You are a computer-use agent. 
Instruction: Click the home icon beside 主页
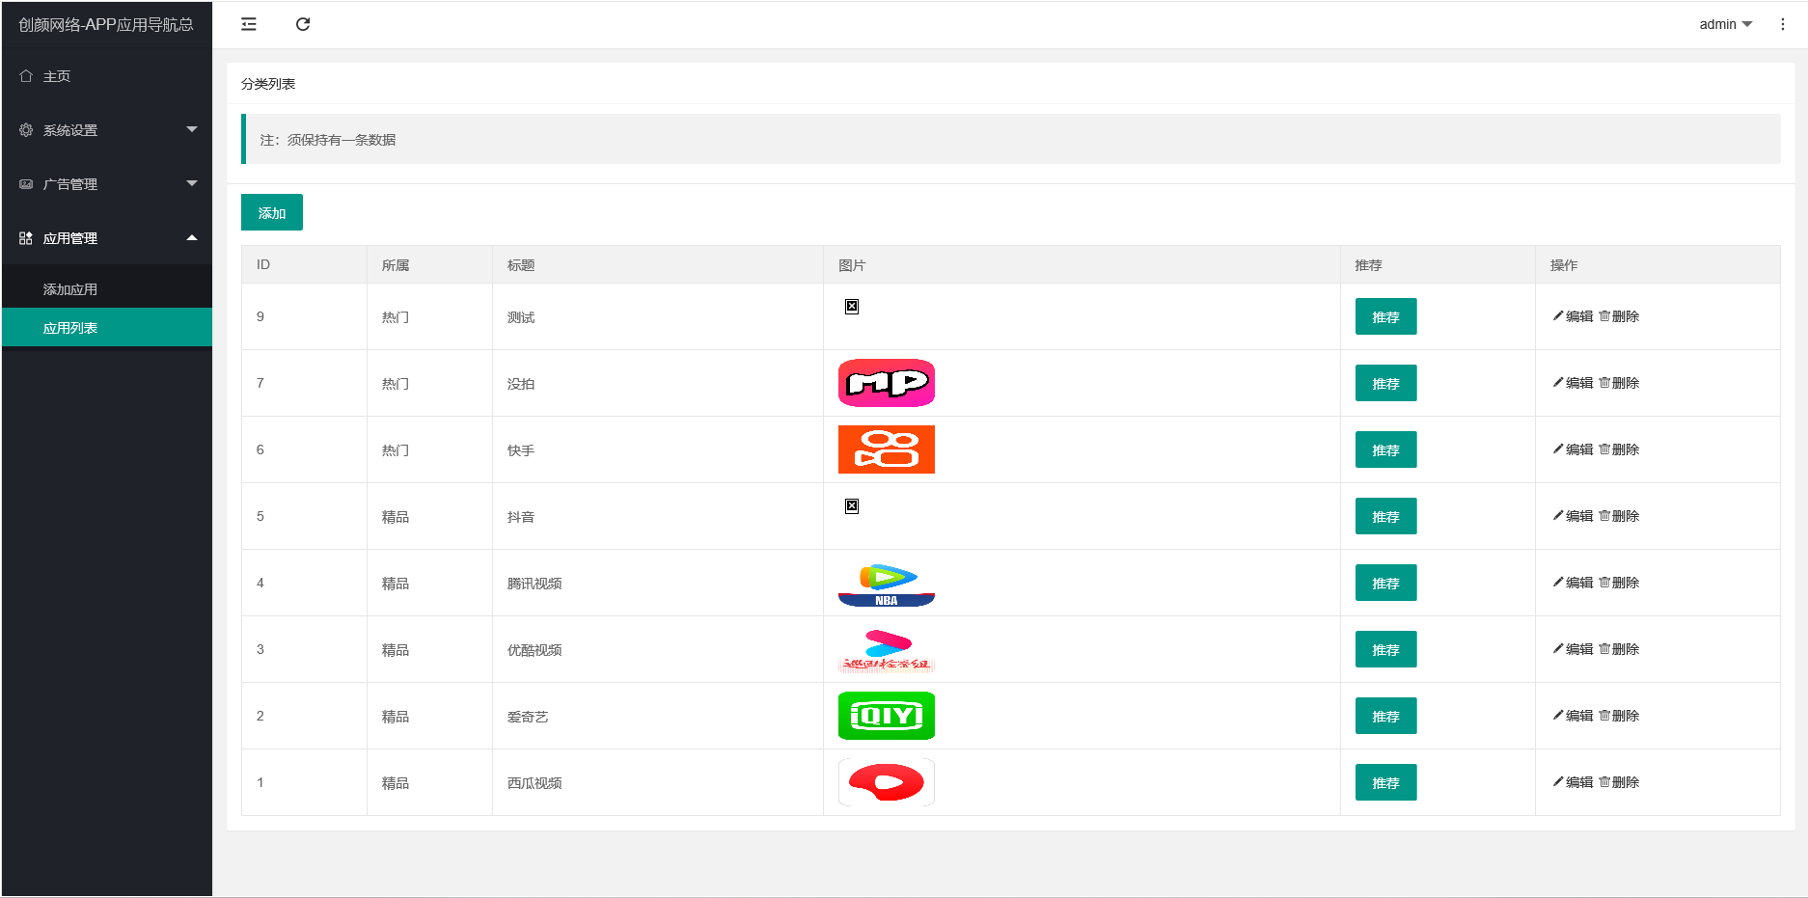pos(26,76)
